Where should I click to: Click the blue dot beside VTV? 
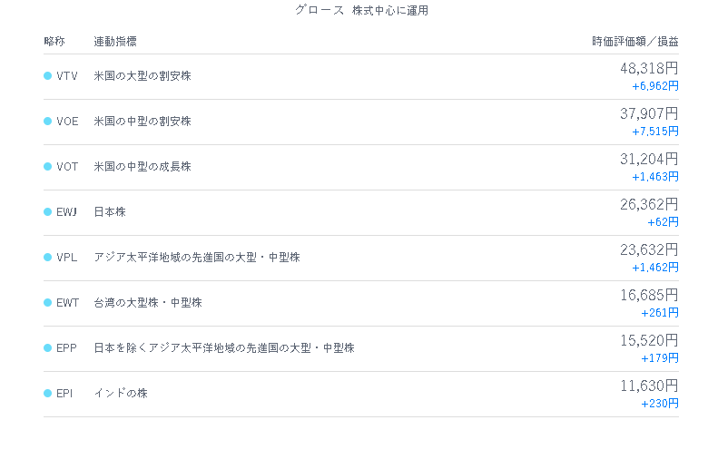click(x=47, y=76)
